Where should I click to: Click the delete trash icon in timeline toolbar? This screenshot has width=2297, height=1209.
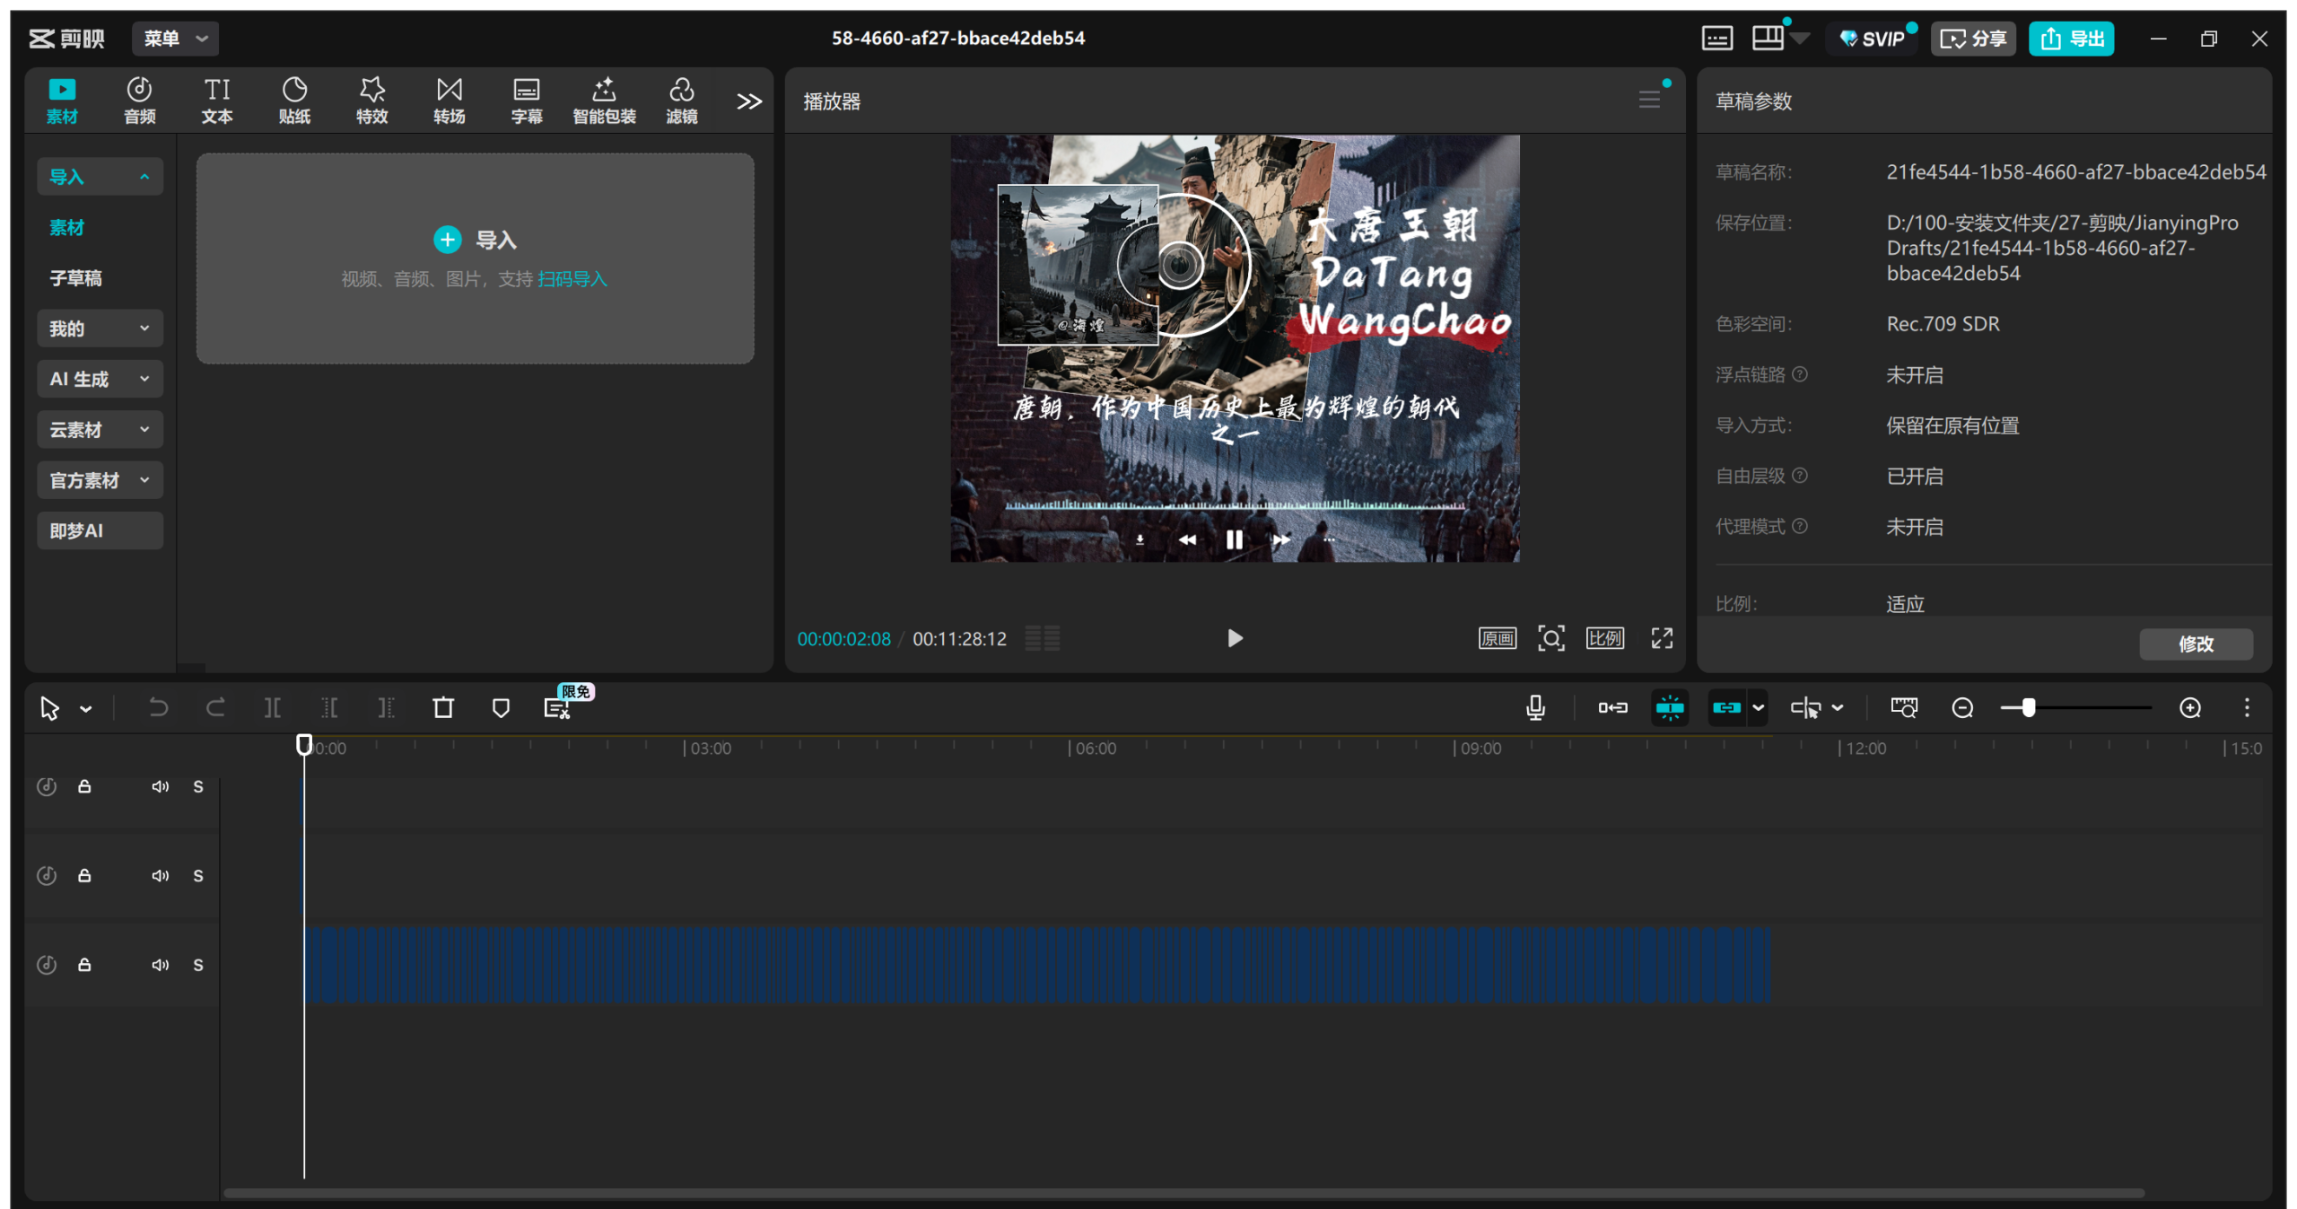(443, 707)
